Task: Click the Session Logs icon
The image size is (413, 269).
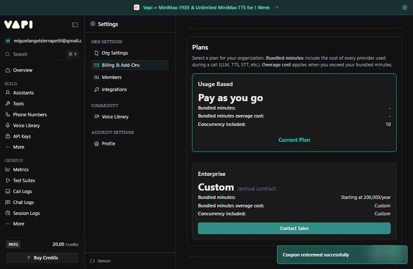Action: [x=8, y=213]
